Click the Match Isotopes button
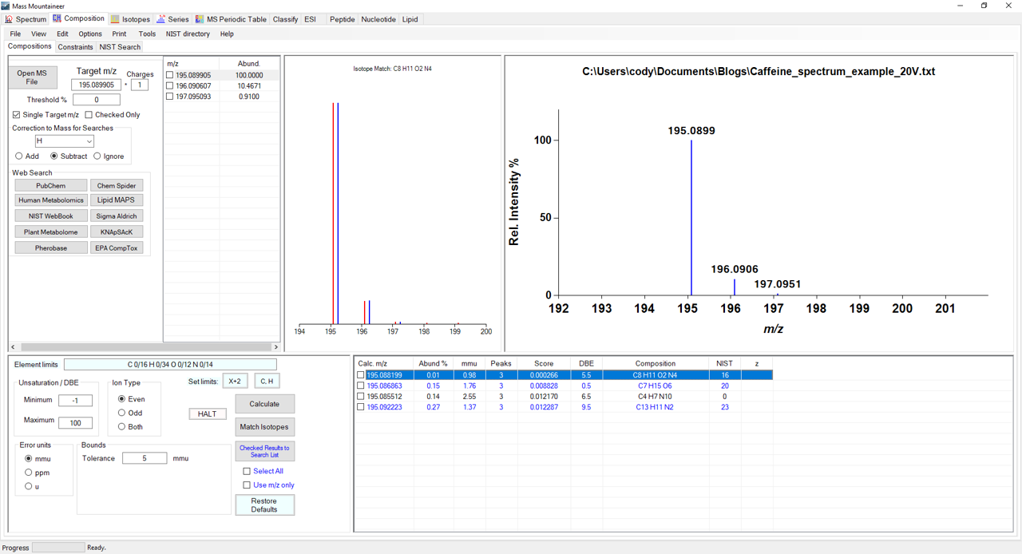This screenshot has width=1022, height=554. coord(265,427)
